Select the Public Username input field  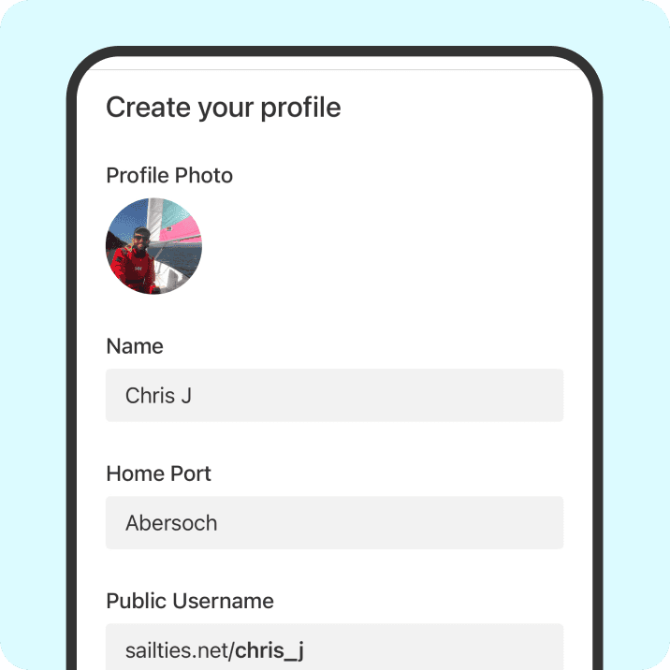pos(334,648)
